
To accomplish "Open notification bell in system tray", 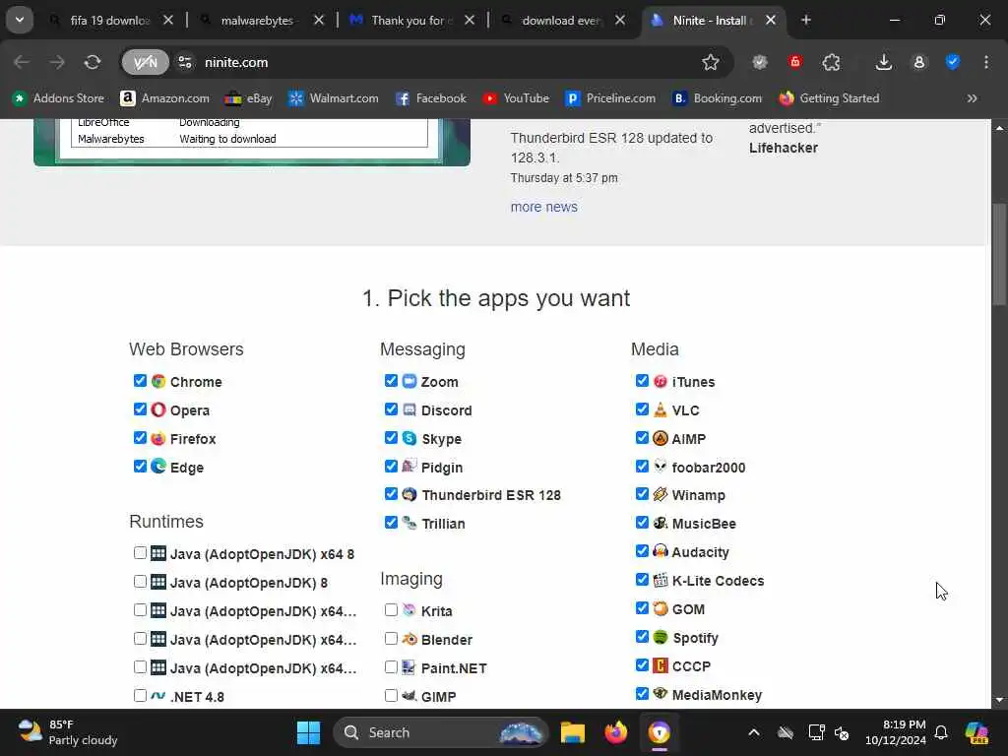I will coord(941,732).
